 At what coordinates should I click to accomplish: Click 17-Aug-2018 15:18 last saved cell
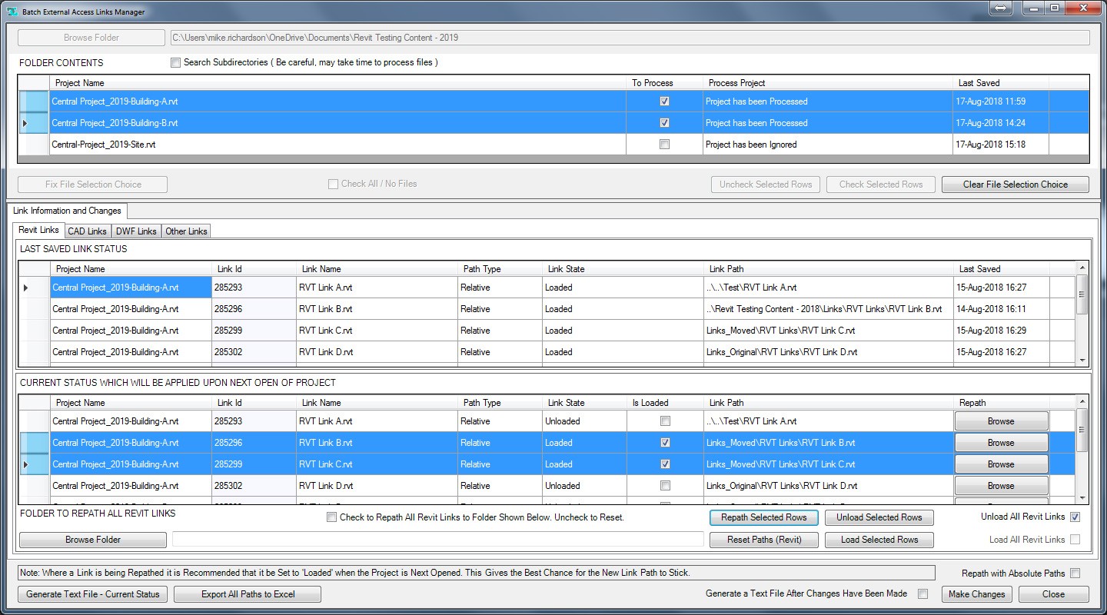coord(1001,145)
